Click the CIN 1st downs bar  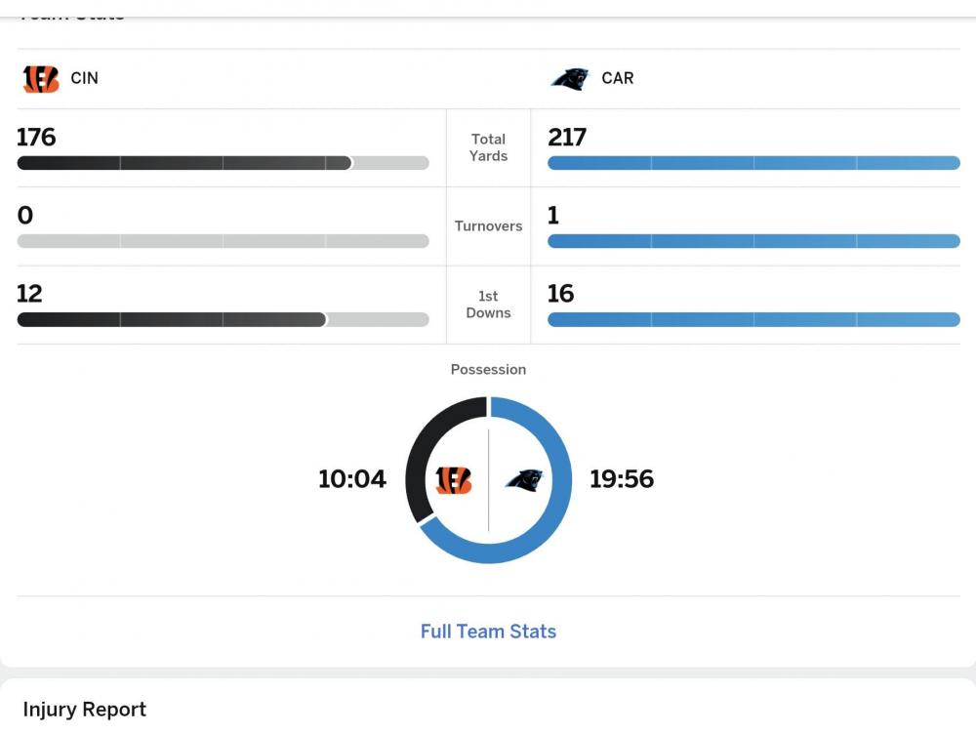coord(223,319)
